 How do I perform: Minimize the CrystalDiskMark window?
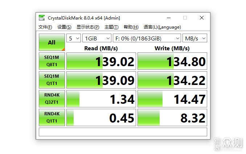click(x=169, y=18)
